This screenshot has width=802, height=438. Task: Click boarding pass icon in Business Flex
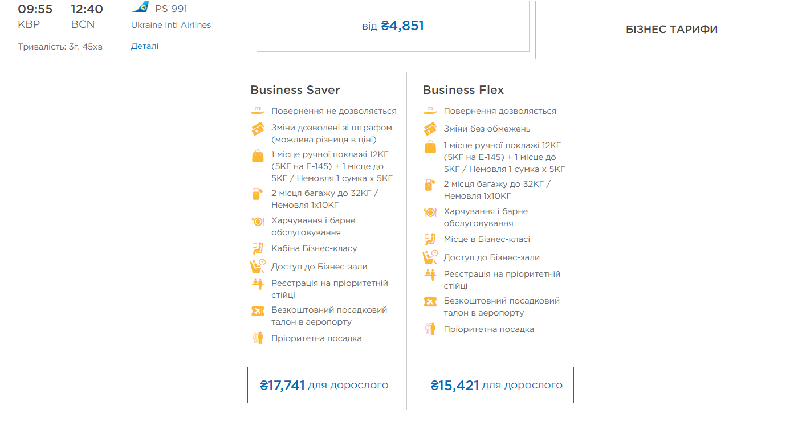tap(430, 302)
